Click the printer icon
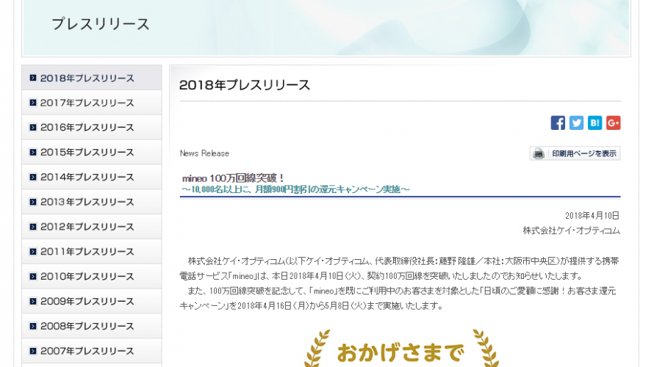 pyautogui.click(x=539, y=153)
